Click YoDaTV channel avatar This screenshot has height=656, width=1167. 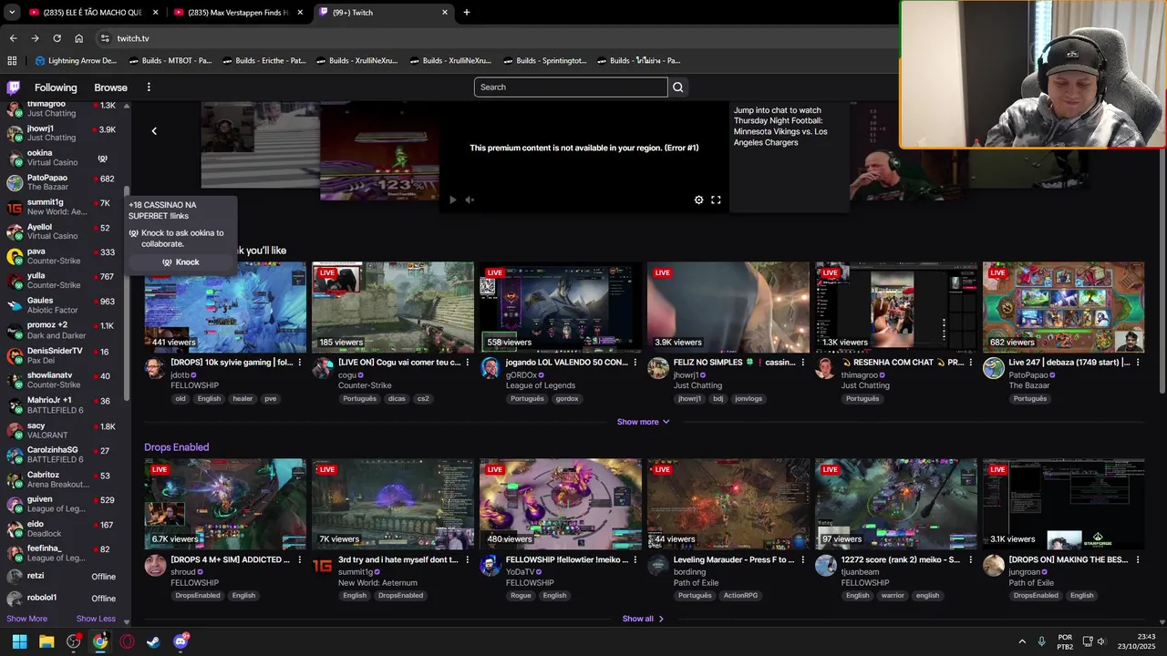491,565
